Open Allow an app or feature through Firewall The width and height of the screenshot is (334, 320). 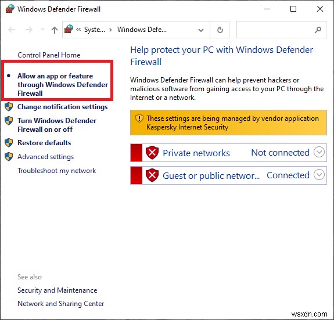(x=63, y=85)
